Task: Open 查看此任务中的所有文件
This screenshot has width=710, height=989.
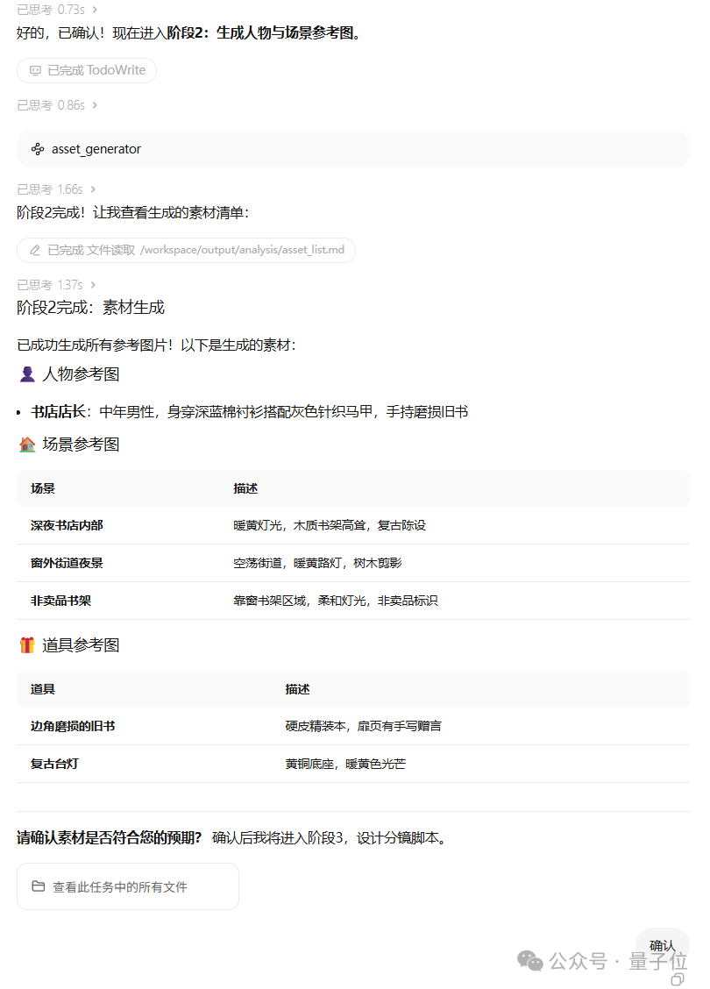Action: [127, 886]
